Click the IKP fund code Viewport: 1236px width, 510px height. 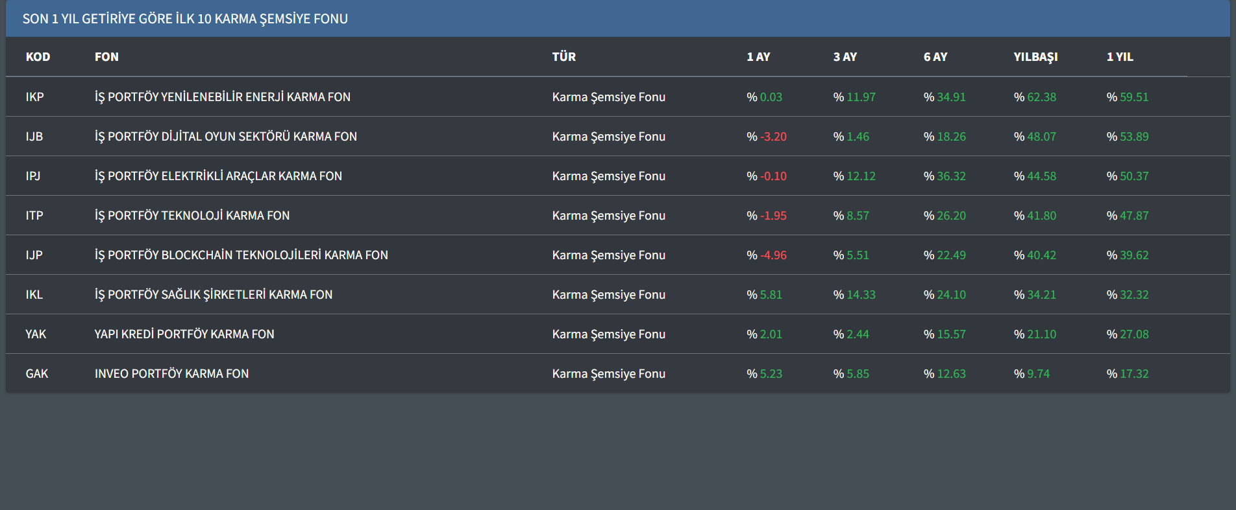pos(34,97)
